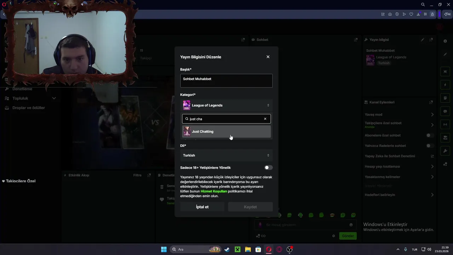Viewport: 453px width, 255px height.
Task: Click the document sidebar icon
Action: [x=445, y=98]
